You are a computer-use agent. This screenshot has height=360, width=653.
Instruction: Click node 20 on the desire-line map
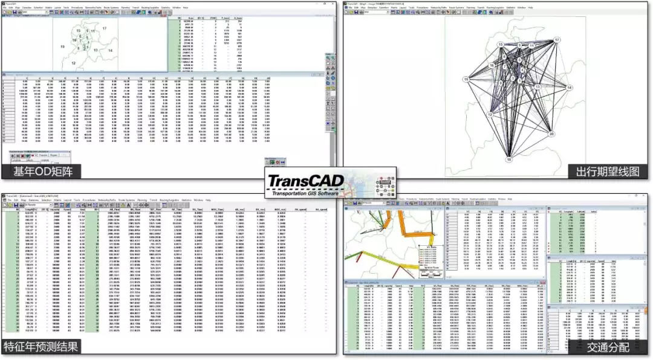point(551,134)
